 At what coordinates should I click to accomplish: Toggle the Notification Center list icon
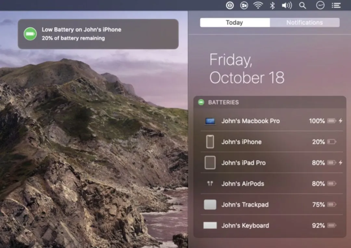[336, 6]
